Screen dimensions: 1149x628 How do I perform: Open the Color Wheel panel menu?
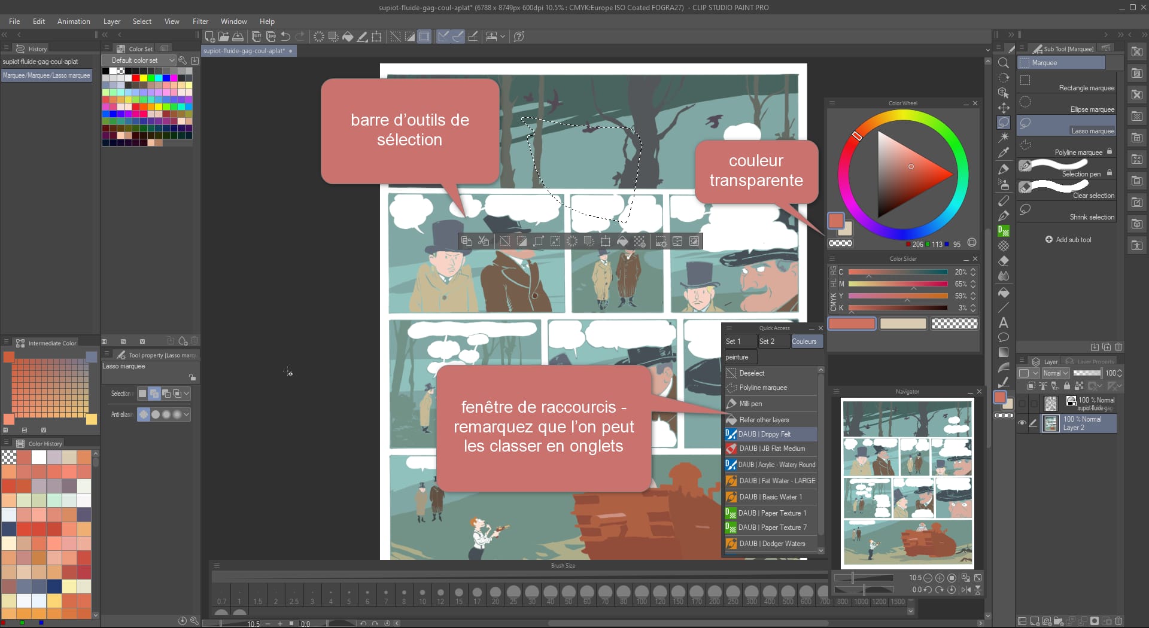click(x=832, y=103)
